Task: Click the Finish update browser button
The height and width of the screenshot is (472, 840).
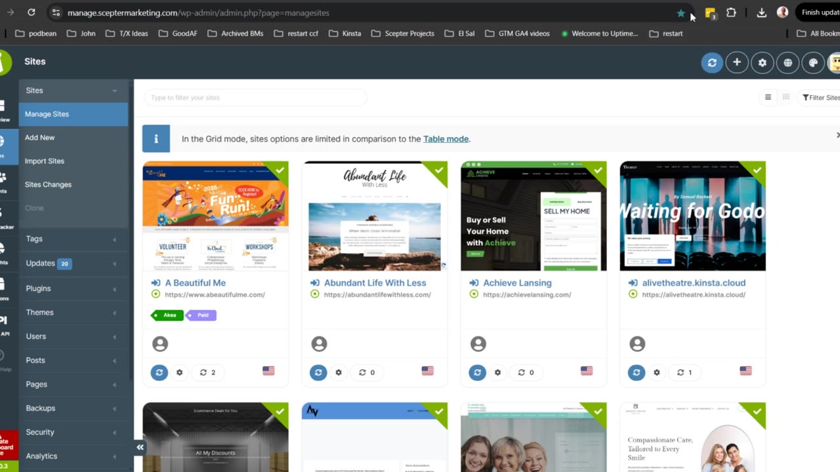Action: [x=818, y=12]
